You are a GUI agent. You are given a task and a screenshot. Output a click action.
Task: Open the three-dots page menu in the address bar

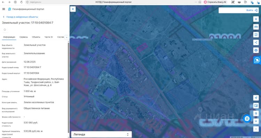pyautogui.click(x=196, y=2)
